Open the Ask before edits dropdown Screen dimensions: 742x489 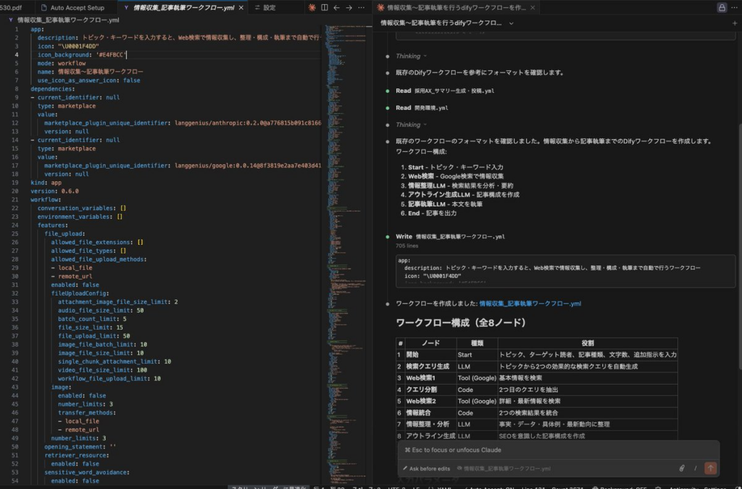(429, 468)
